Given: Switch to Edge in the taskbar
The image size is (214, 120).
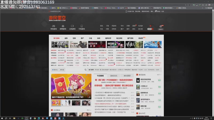Looking at the screenshot, I should (x=39, y=118).
